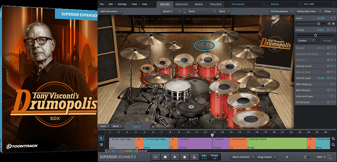Start recording with the record button

pos(184,157)
